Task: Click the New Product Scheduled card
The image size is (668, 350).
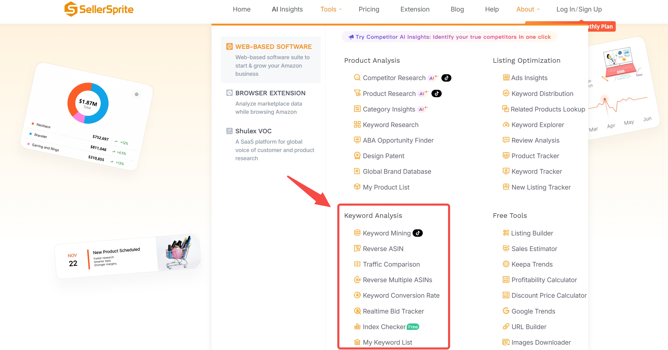Action: coord(128,256)
